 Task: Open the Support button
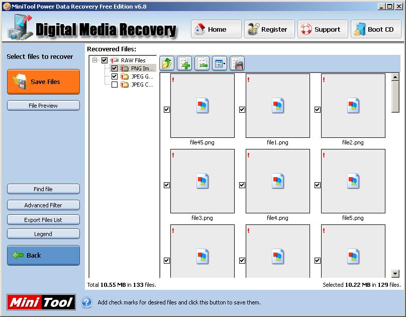click(x=323, y=29)
